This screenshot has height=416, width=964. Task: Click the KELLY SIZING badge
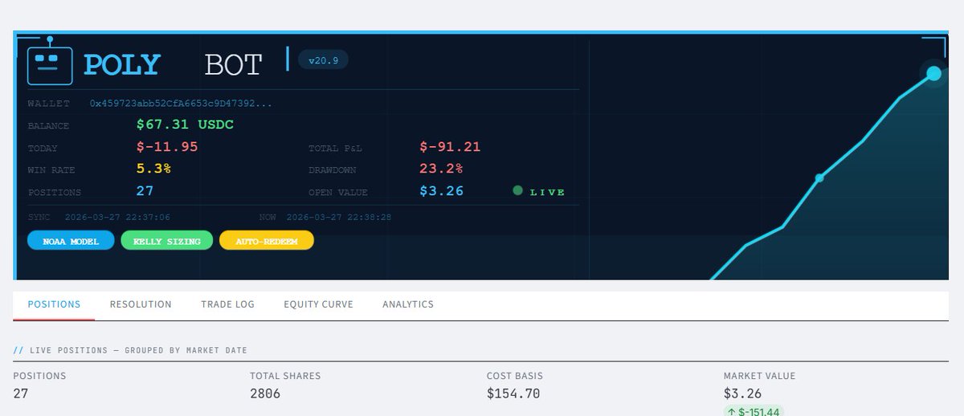coord(167,240)
